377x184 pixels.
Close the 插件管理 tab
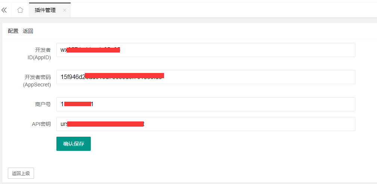point(64,10)
